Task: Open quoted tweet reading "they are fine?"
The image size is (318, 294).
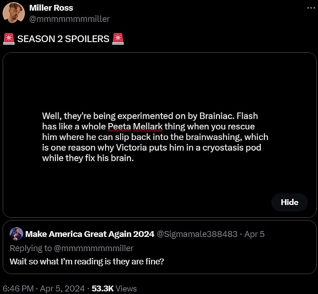Action: (87, 261)
